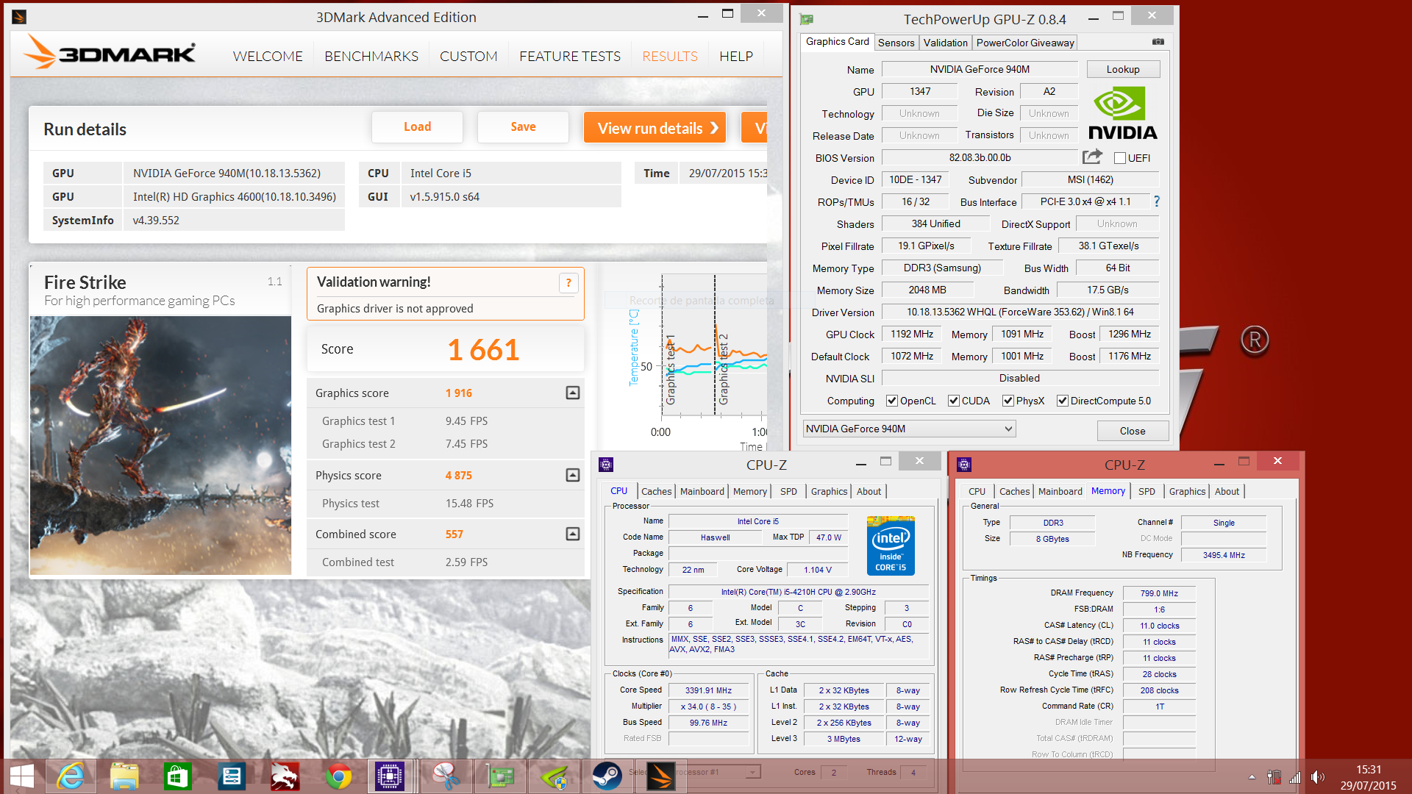Open the HELP tab in 3DMark
This screenshot has width=1412, height=794.
tap(736, 56)
